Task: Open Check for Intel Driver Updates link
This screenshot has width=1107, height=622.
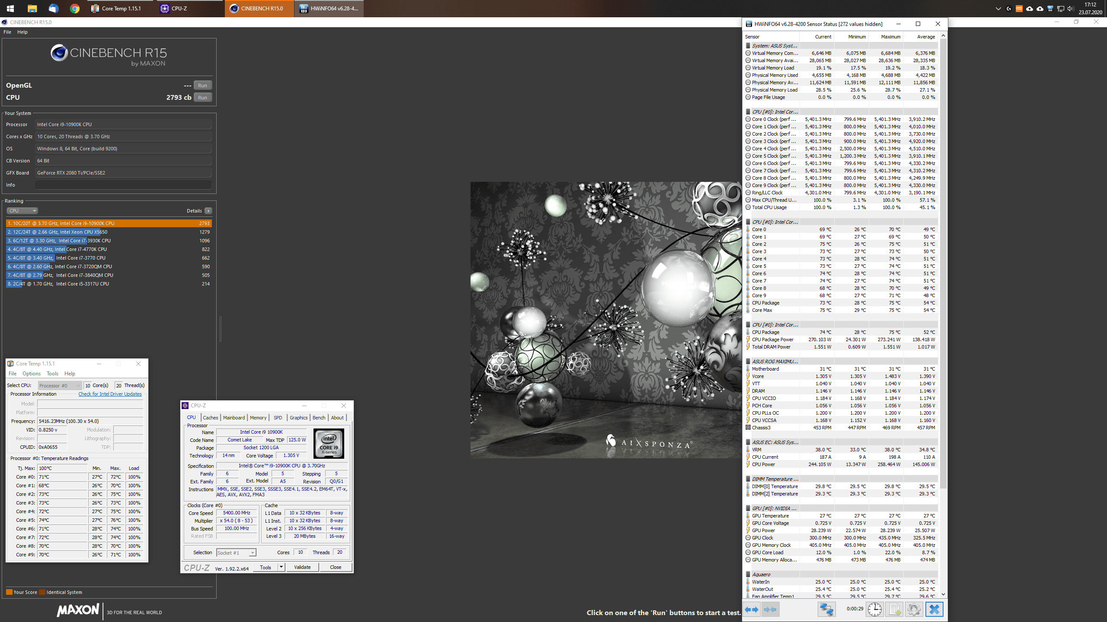Action: 110,394
